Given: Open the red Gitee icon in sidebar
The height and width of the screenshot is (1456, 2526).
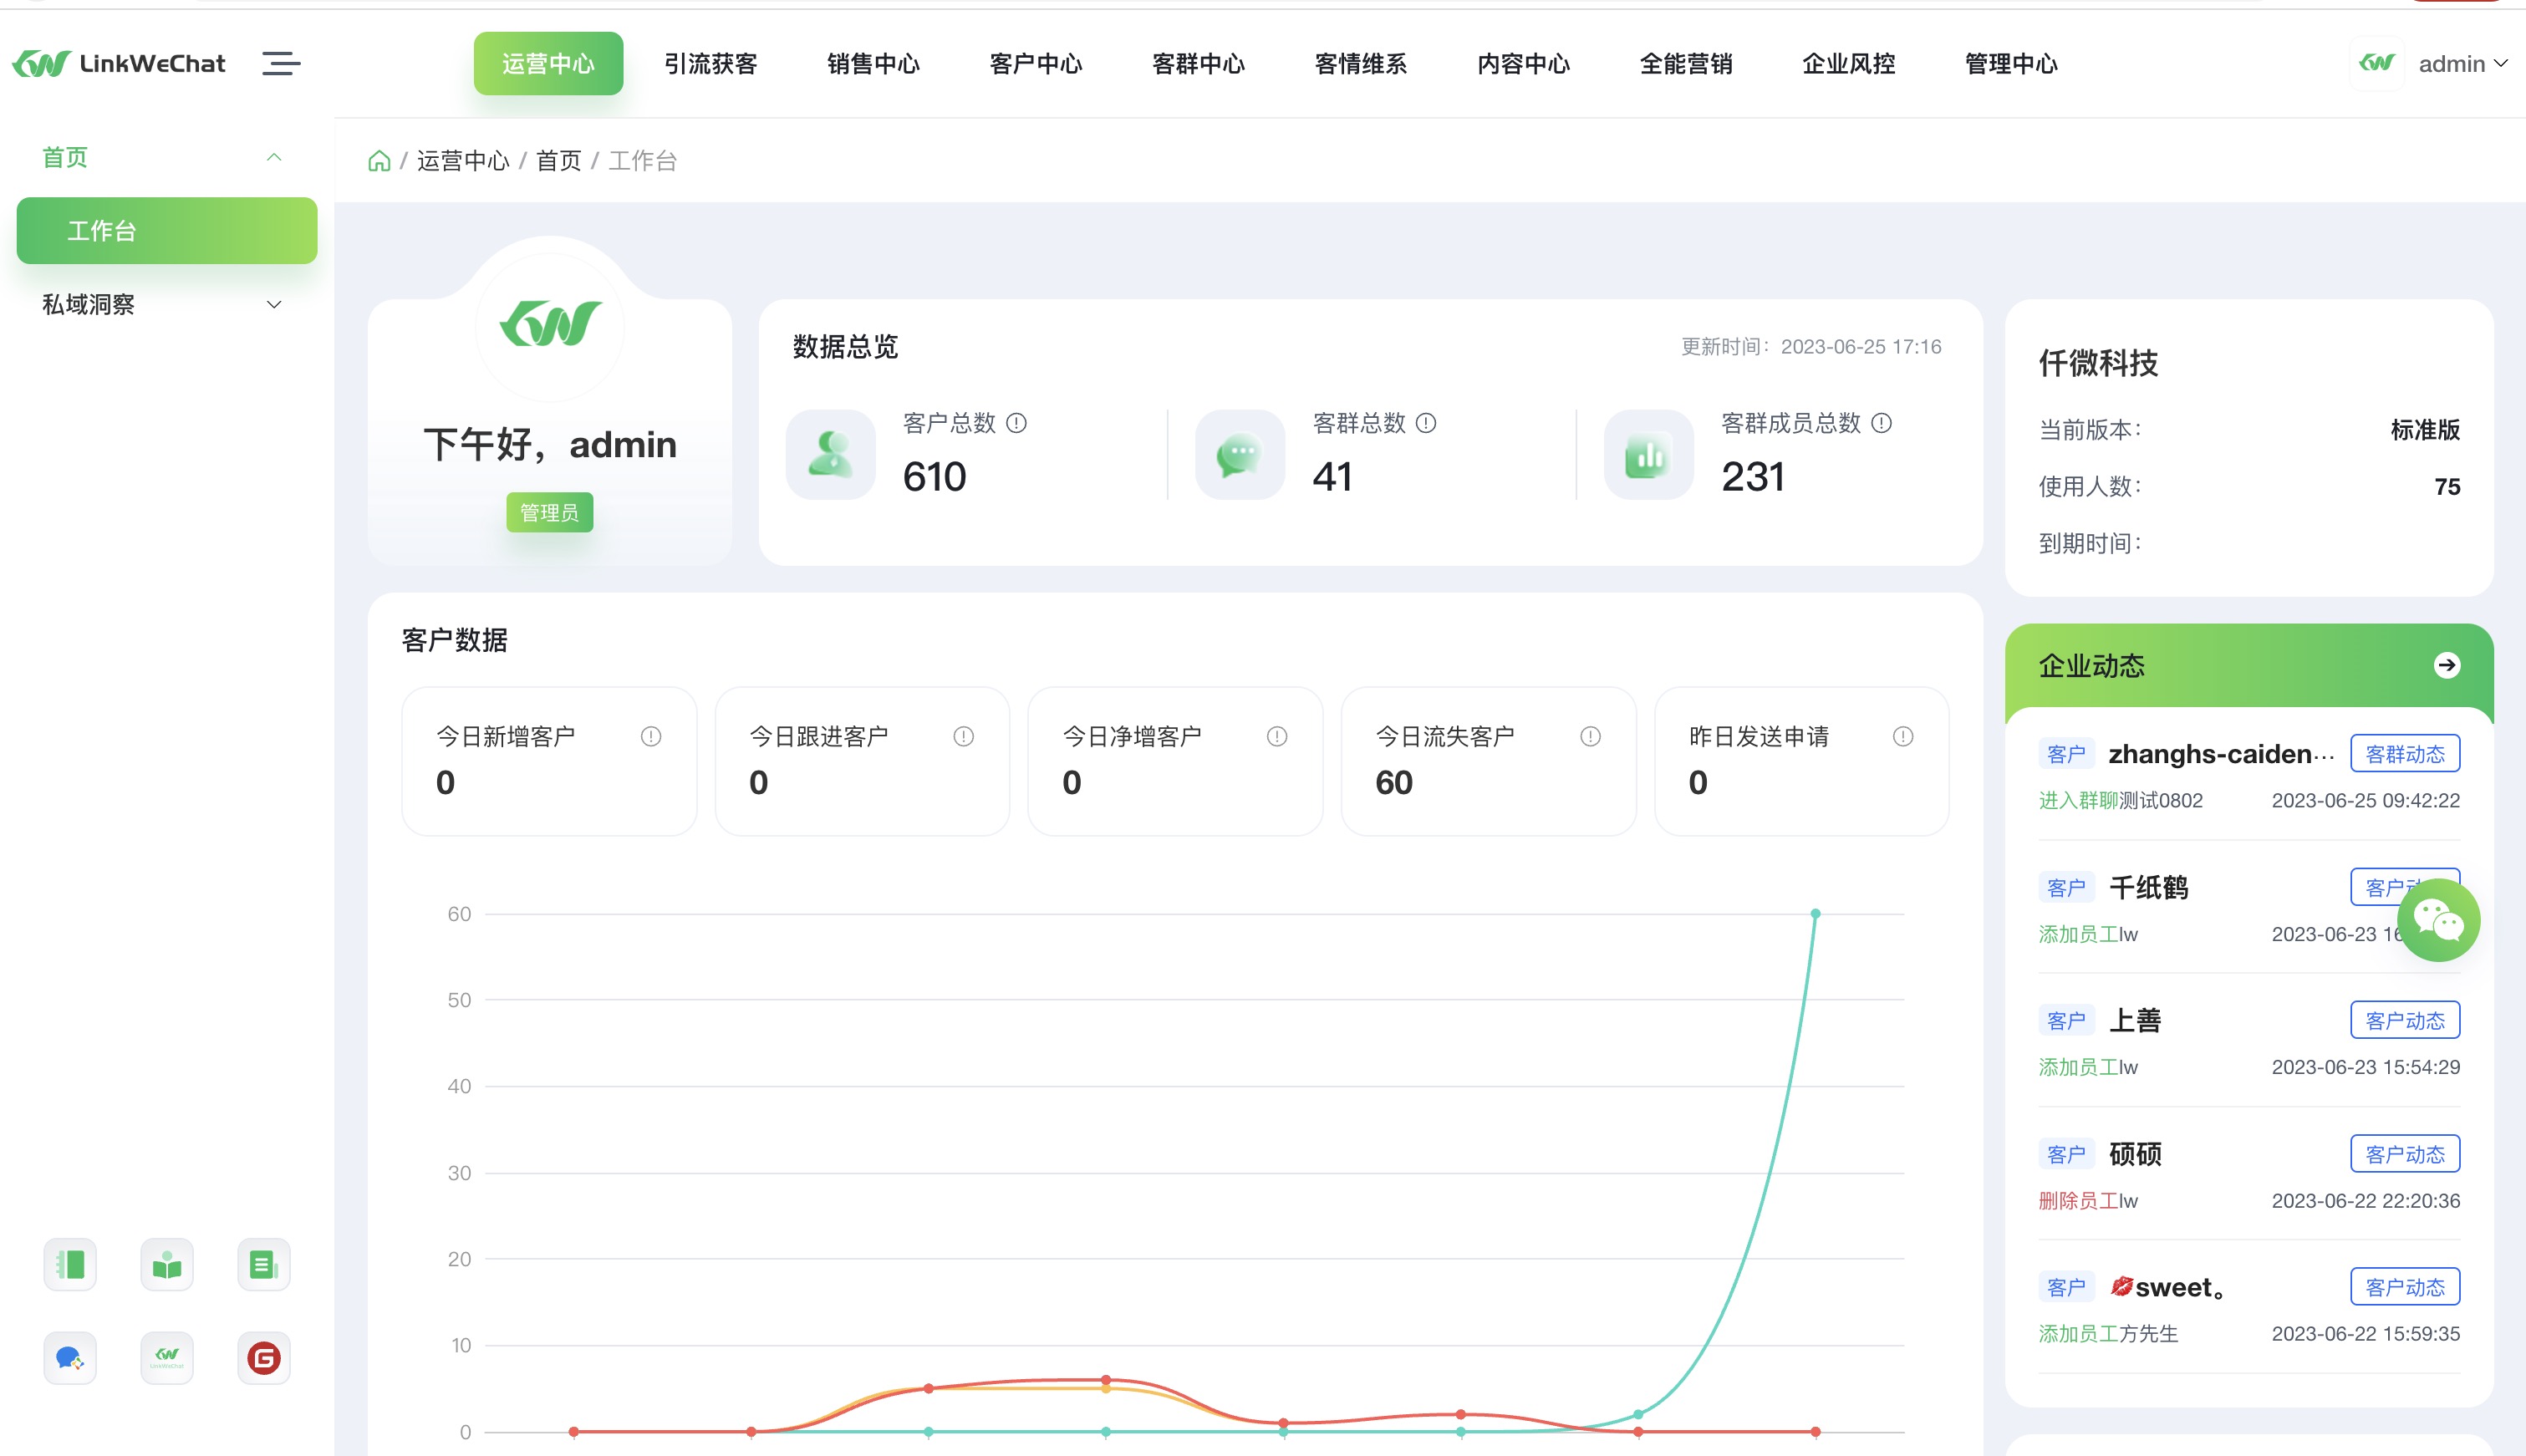Looking at the screenshot, I should [x=264, y=1358].
